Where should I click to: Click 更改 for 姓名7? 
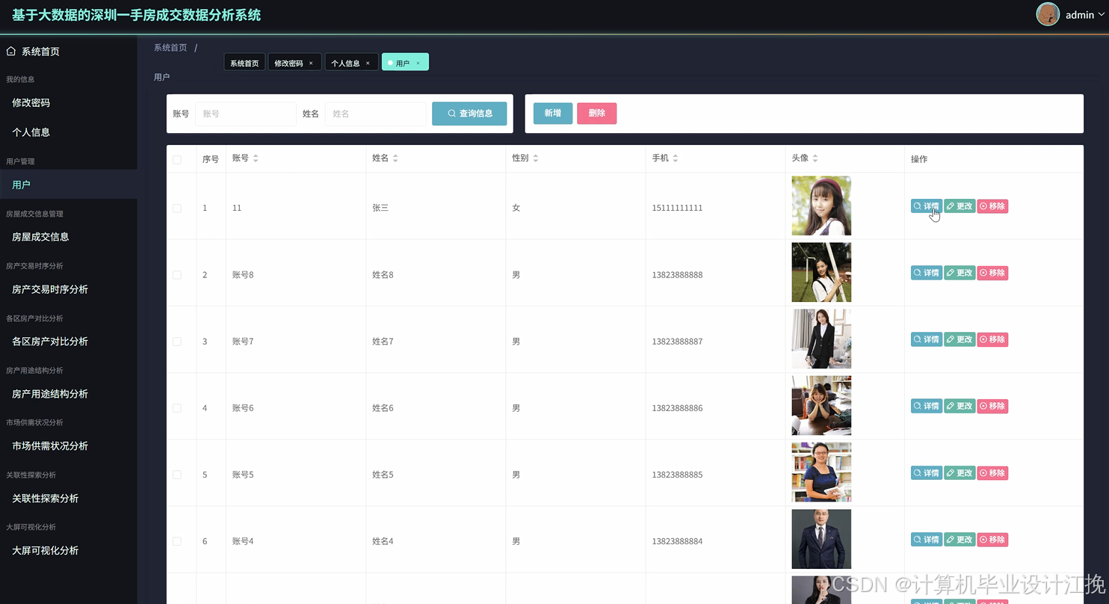pos(960,339)
